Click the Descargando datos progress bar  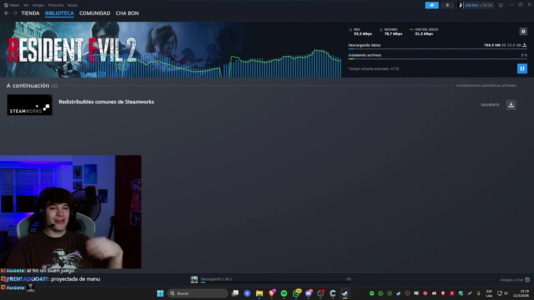[x=438, y=49]
